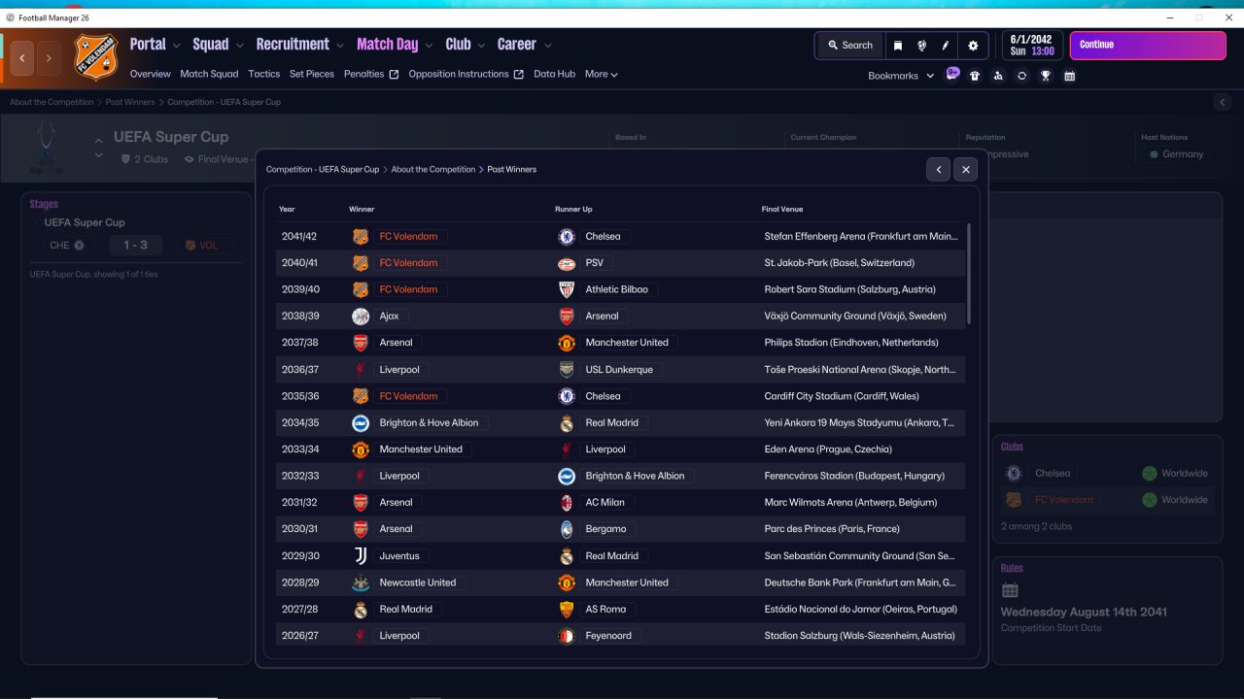Close the Past Winners dialog
Image resolution: width=1244 pixels, height=699 pixels.
(965, 170)
